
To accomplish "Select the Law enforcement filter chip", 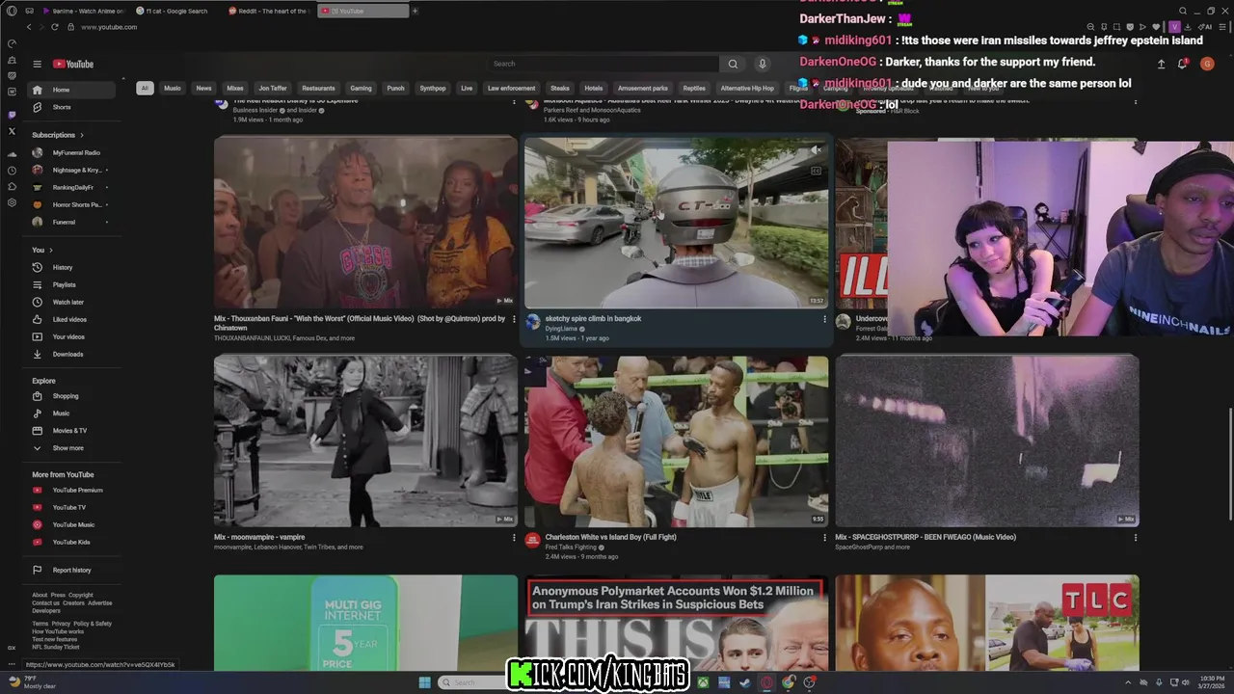I will (x=511, y=88).
